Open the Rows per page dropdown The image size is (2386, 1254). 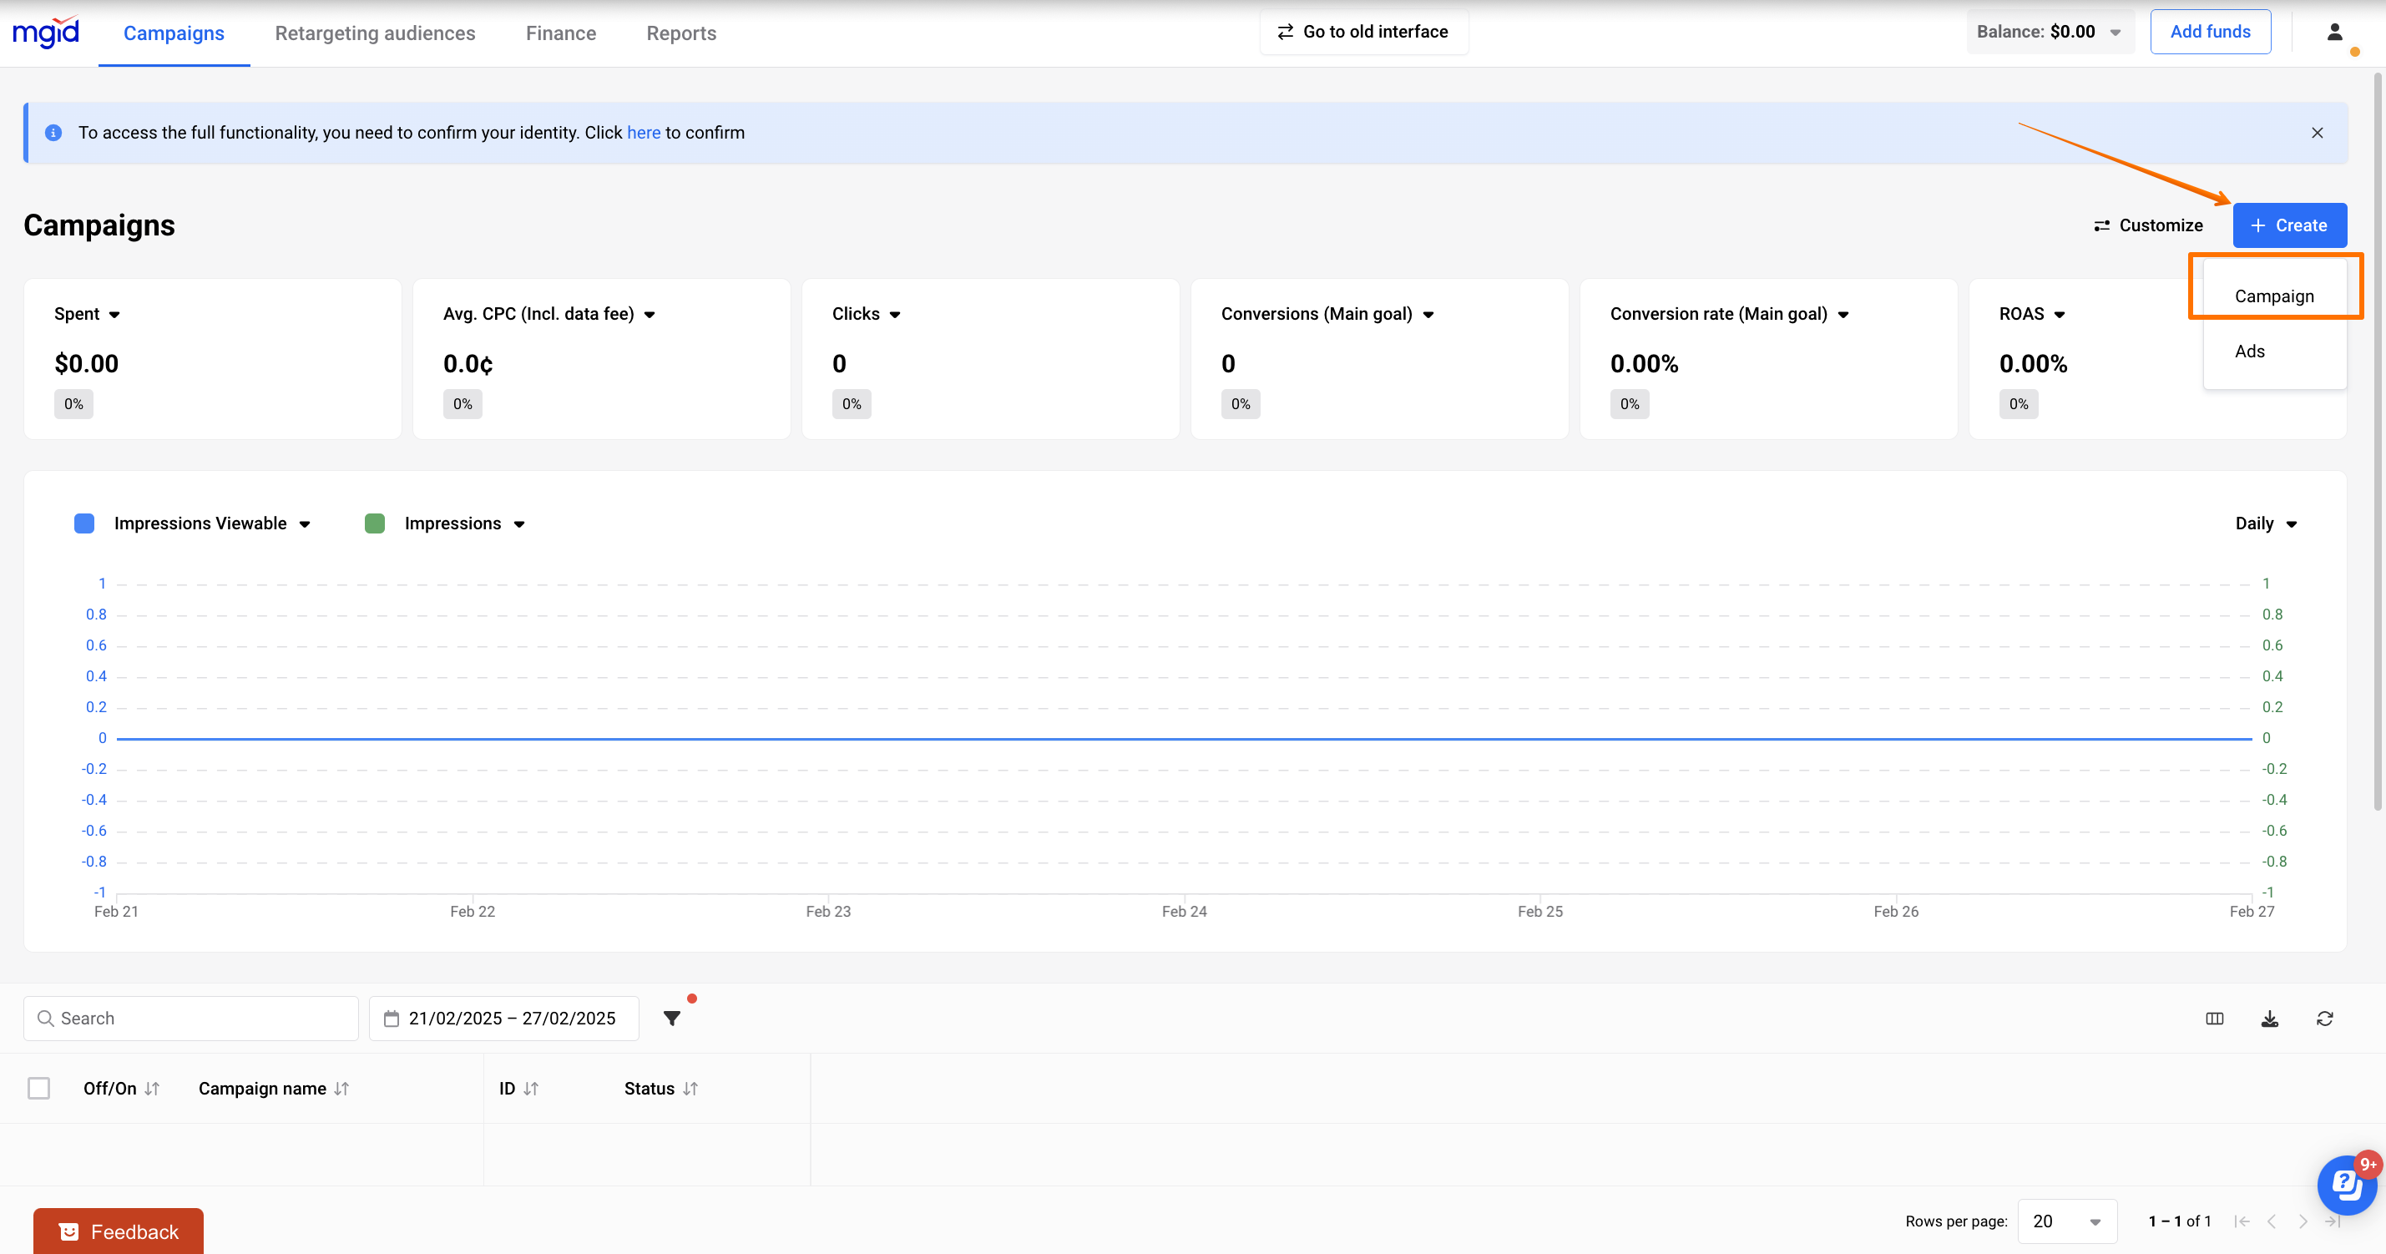pos(2066,1221)
